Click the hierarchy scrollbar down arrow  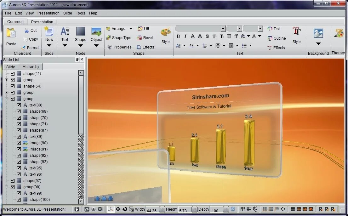tap(81, 201)
